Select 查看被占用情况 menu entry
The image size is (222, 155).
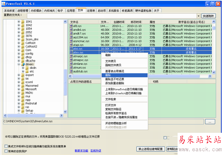(125, 71)
